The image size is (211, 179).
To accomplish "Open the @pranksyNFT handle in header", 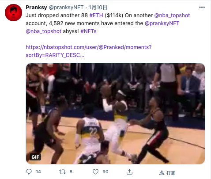I will click(66, 8).
